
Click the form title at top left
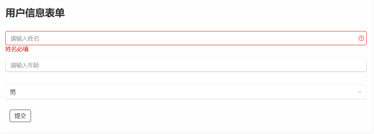tap(35, 13)
